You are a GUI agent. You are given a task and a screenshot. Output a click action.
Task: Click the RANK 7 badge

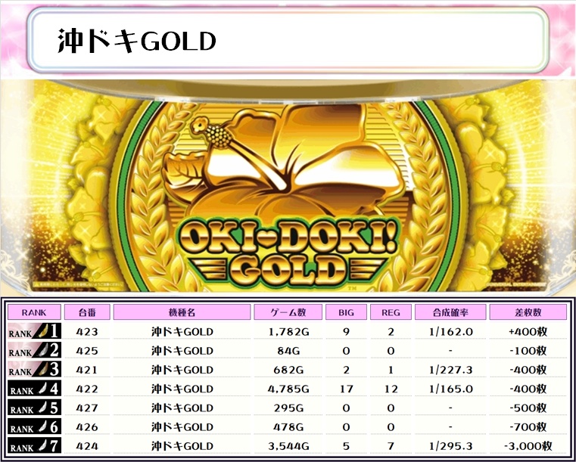point(34,446)
